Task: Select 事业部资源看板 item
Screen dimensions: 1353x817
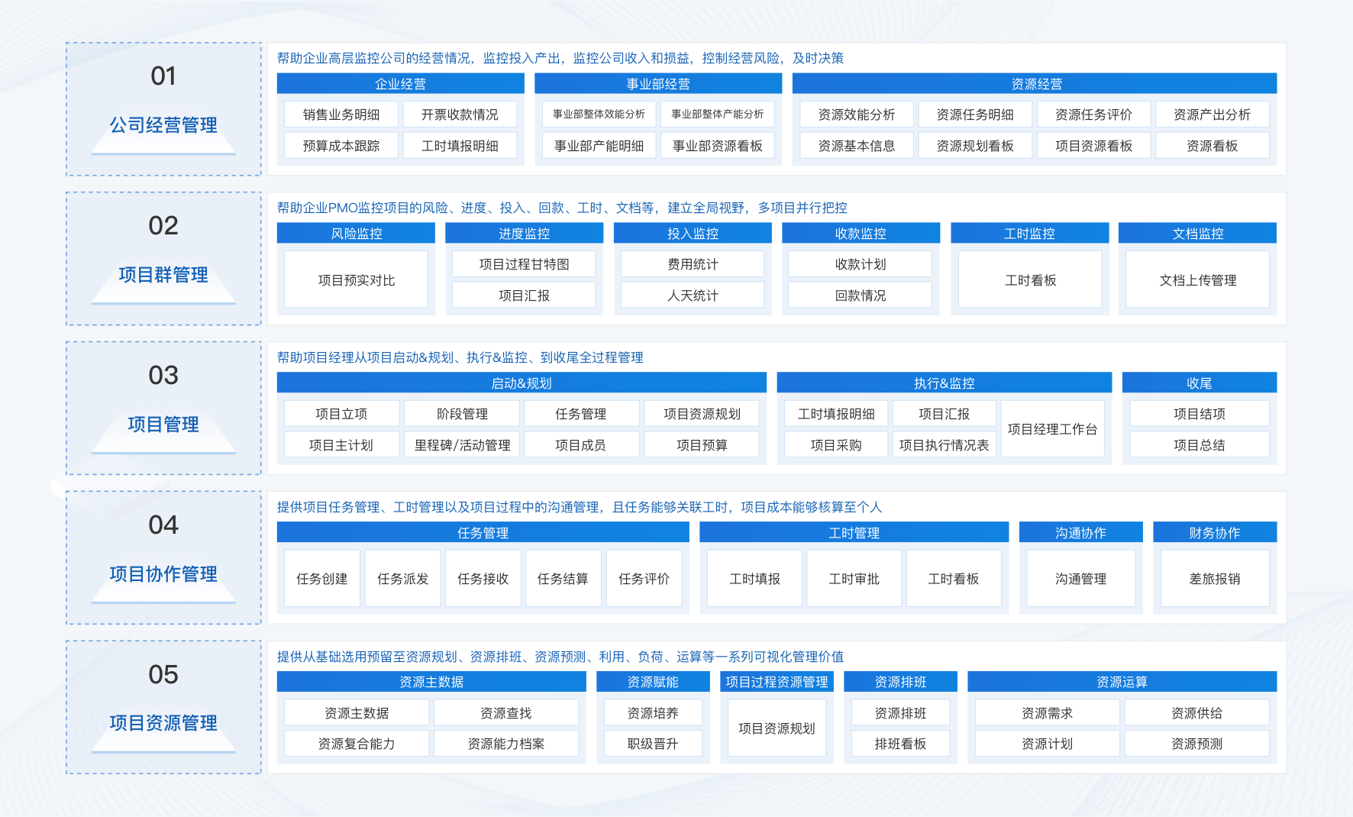Action: pyautogui.click(x=717, y=146)
